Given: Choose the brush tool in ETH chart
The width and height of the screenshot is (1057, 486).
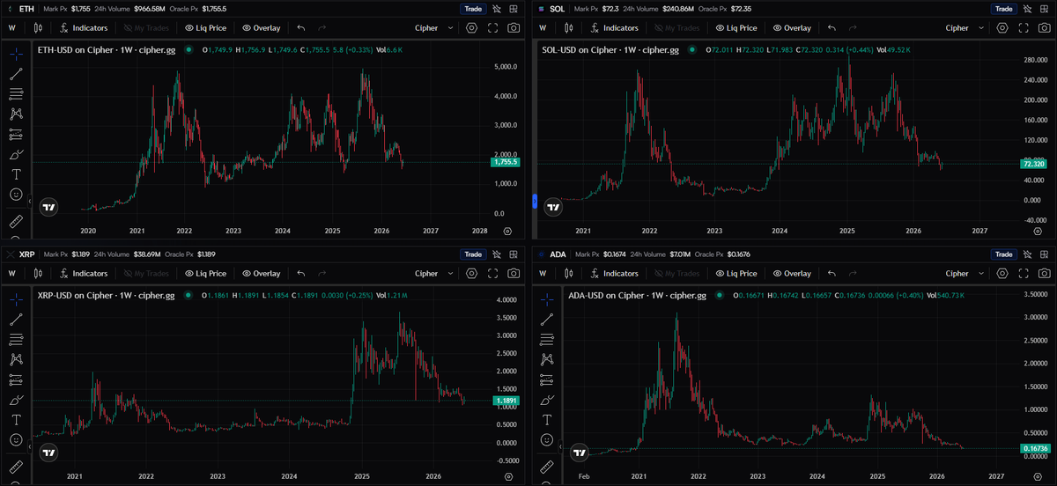Looking at the screenshot, I should pyautogui.click(x=16, y=154).
